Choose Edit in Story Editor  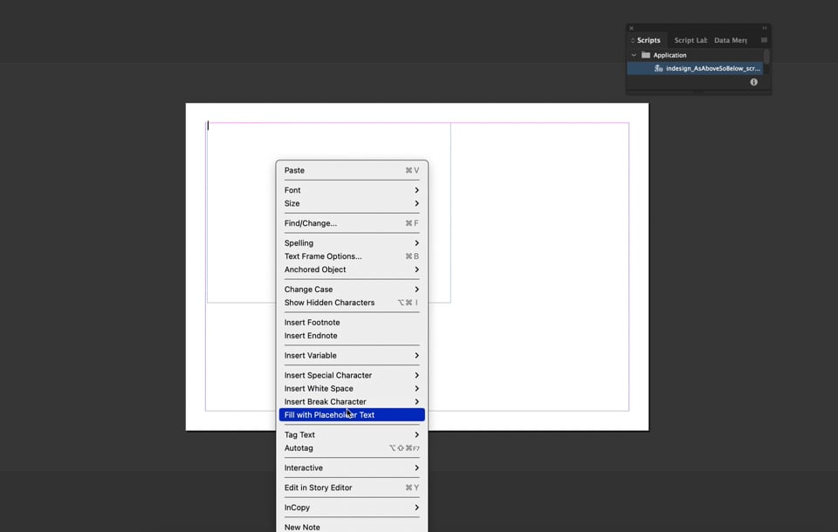(x=352, y=488)
